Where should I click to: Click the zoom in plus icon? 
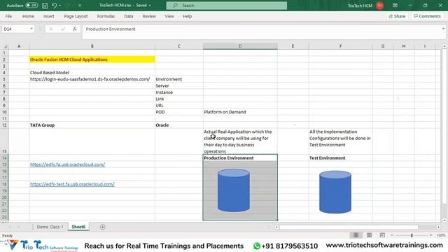(x=430, y=235)
